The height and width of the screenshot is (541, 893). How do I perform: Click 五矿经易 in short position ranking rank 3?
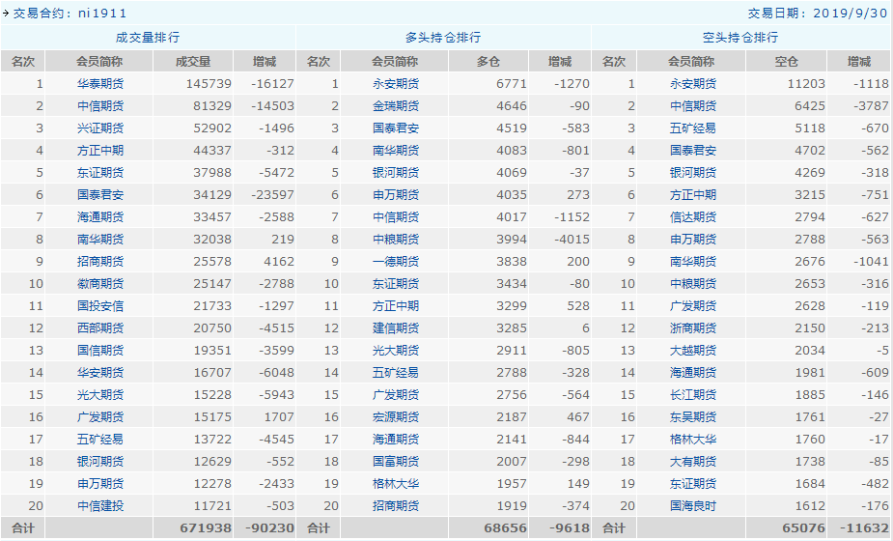[692, 128]
